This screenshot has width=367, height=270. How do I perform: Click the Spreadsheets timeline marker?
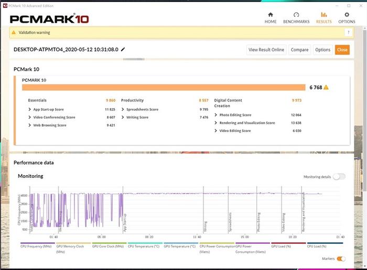point(230,222)
